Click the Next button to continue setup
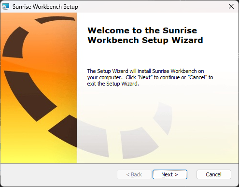The height and width of the screenshot is (187, 239). (x=170, y=174)
